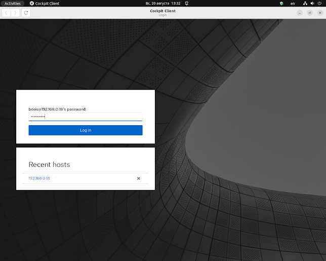Open the volume speaker icon

point(312,4)
